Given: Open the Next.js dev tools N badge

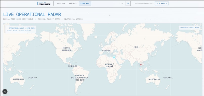Looking at the screenshot, I should click(x=5, y=91).
